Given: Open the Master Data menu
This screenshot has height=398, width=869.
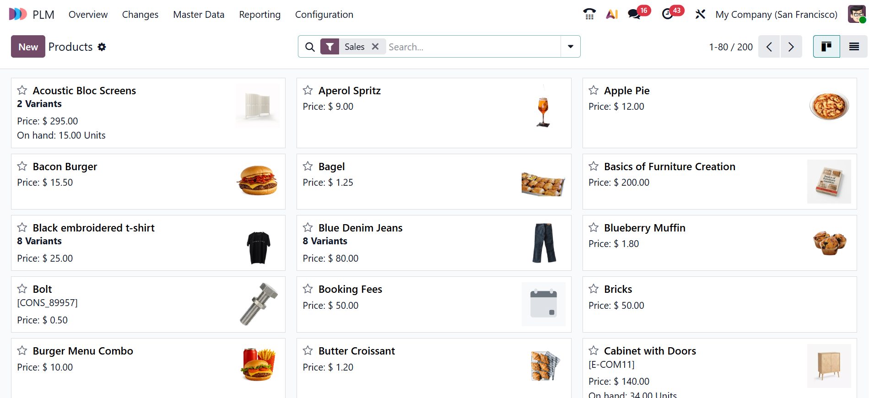Looking at the screenshot, I should coord(199,15).
